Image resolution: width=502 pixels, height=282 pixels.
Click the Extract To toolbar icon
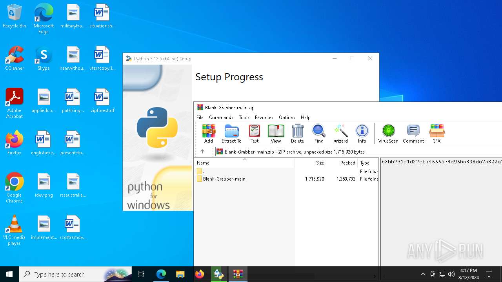pyautogui.click(x=231, y=134)
